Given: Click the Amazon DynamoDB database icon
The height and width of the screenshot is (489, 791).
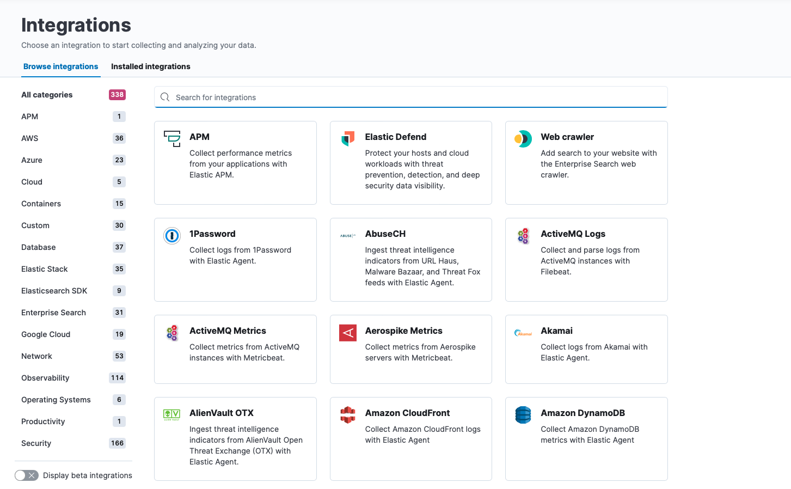Looking at the screenshot, I should 523,415.
